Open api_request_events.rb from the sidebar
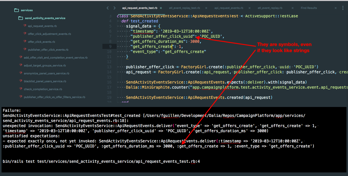The height and width of the screenshot is (176, 348). click(42, 26)
